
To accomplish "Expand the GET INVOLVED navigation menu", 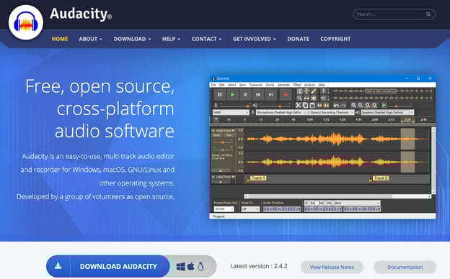I will click(255, 39).
